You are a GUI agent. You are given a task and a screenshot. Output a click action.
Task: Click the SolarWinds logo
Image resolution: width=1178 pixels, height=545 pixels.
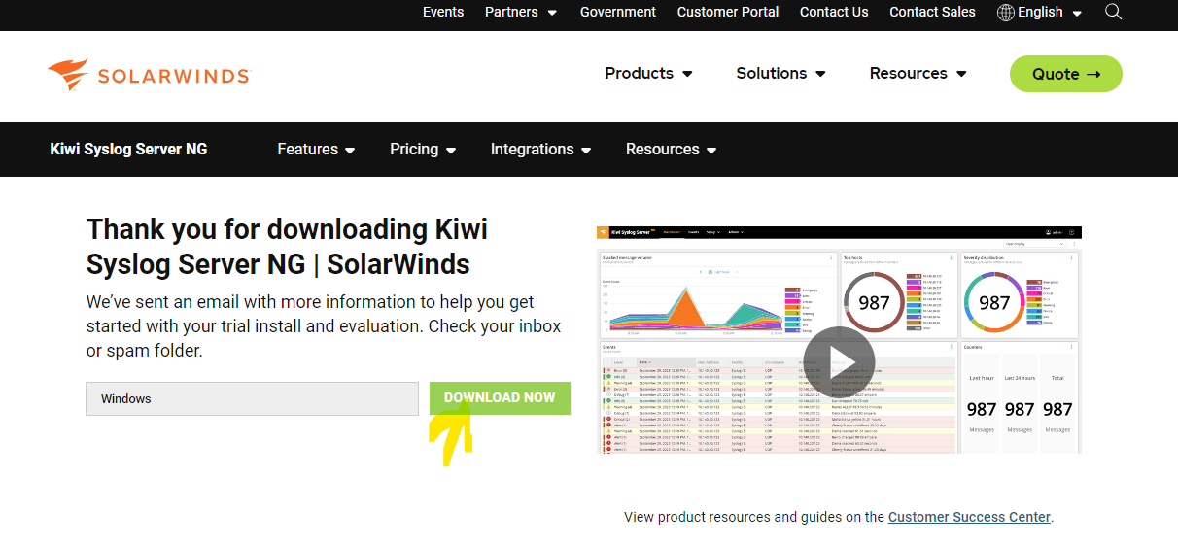[148, 75]
